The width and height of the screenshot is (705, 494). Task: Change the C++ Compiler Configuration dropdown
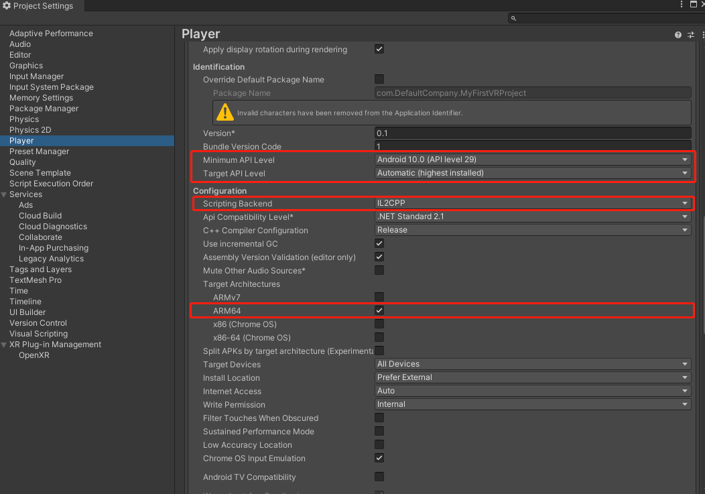[533, 230]
